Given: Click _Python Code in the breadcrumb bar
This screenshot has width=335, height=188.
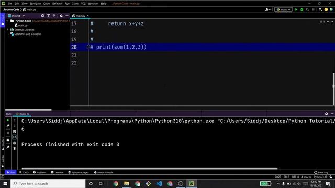Looking at the screenshot, I should [x=12, y=9].
